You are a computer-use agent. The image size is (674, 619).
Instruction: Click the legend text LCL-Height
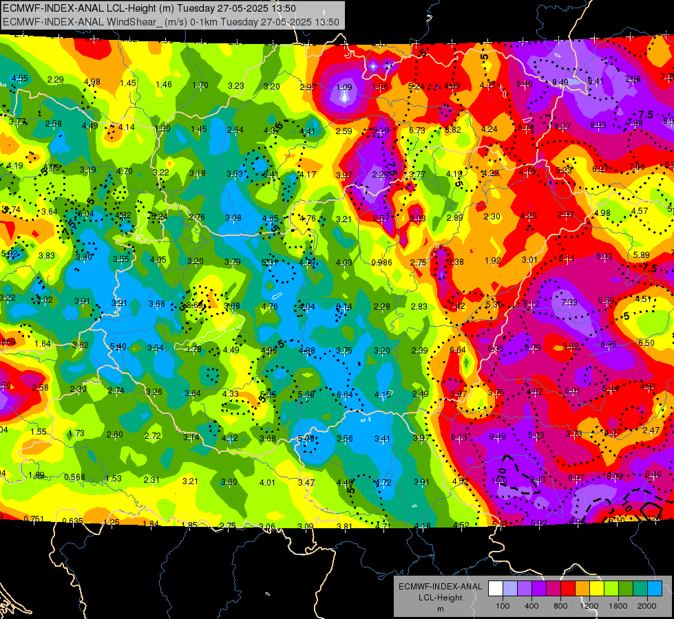click(x=440, y=598)
